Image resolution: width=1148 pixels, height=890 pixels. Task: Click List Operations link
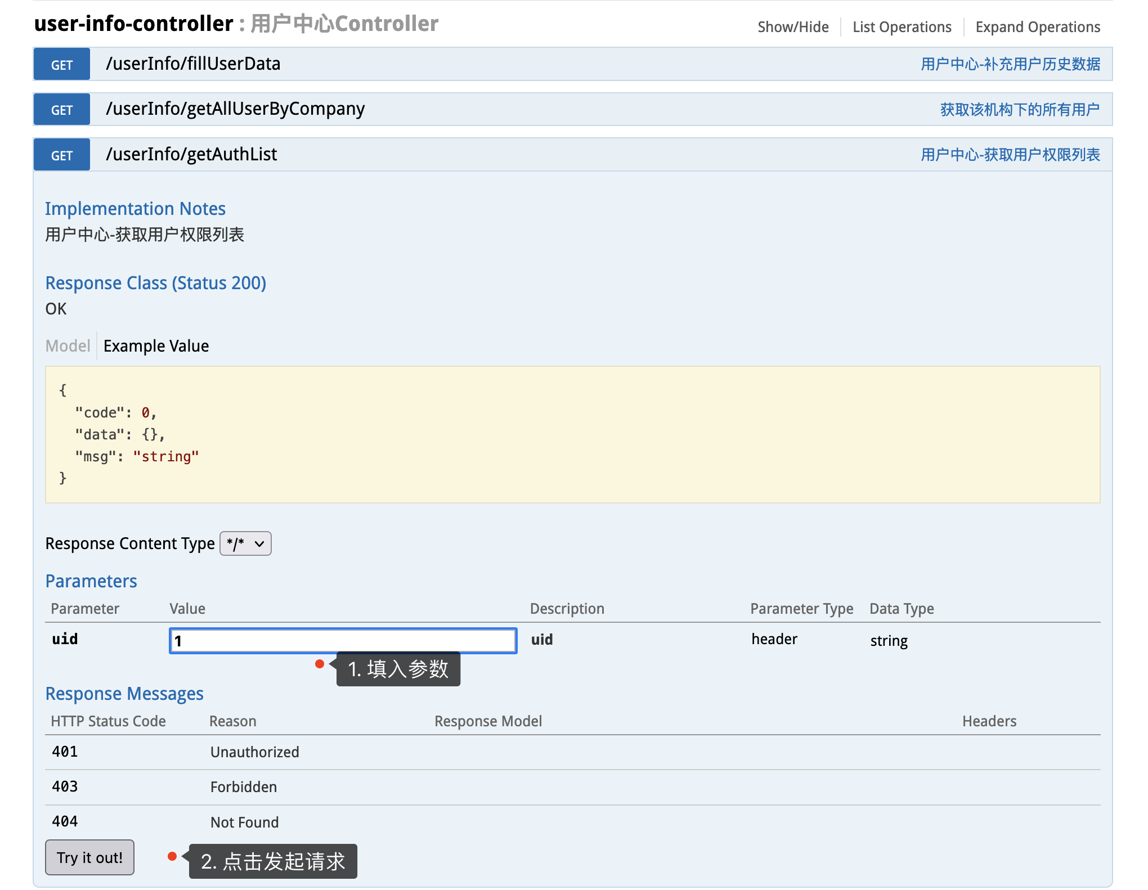pyautogui.click(x=902, y=27)
